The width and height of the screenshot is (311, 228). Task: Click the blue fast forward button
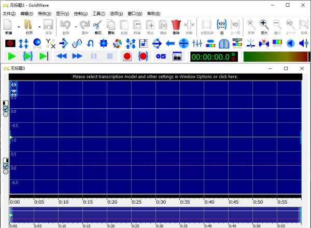point(77,56)
